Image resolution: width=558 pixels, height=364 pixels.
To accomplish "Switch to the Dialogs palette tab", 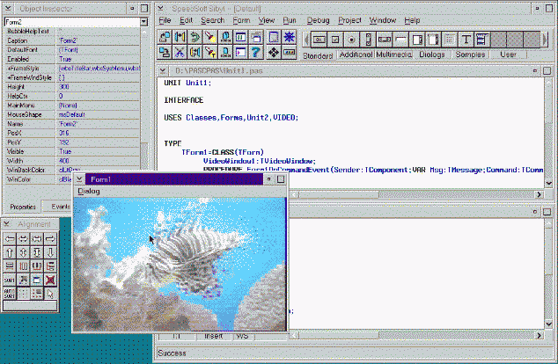I will pos(431,55).
